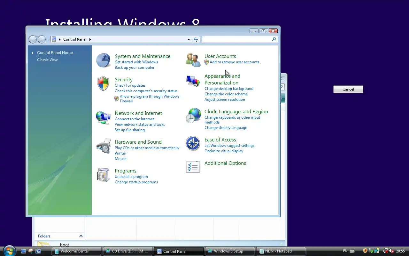
Task: Switch to Classic View
Action: pos(47,60)
